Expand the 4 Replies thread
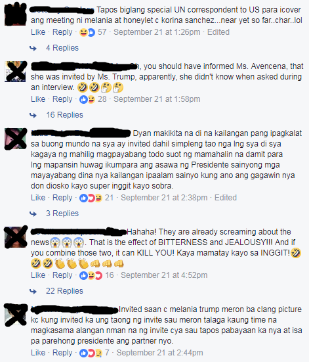309x362 pixels. 62,48
